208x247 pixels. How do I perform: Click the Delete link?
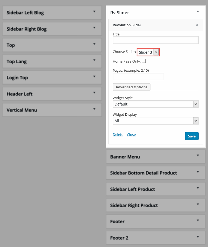tap(118, 135)
